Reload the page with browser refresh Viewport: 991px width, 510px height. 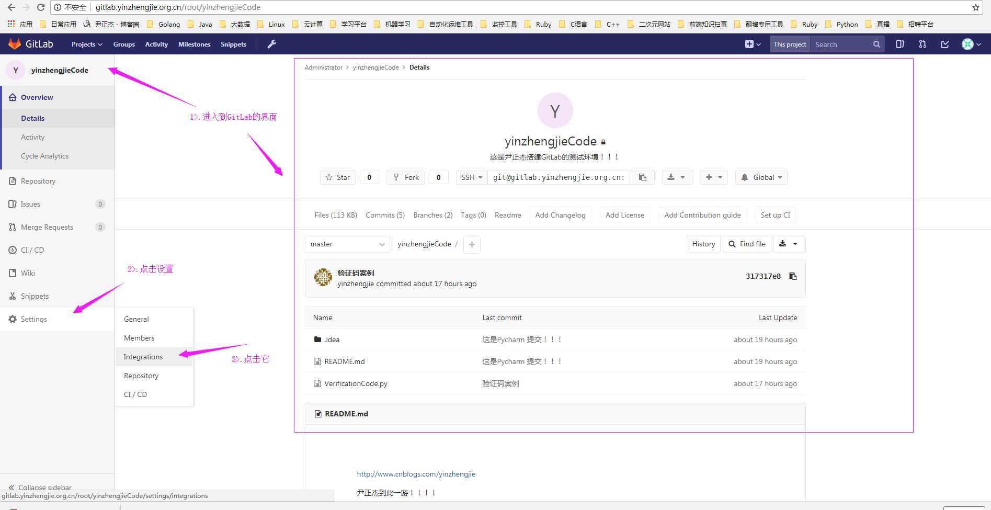(x=40, y=7)
